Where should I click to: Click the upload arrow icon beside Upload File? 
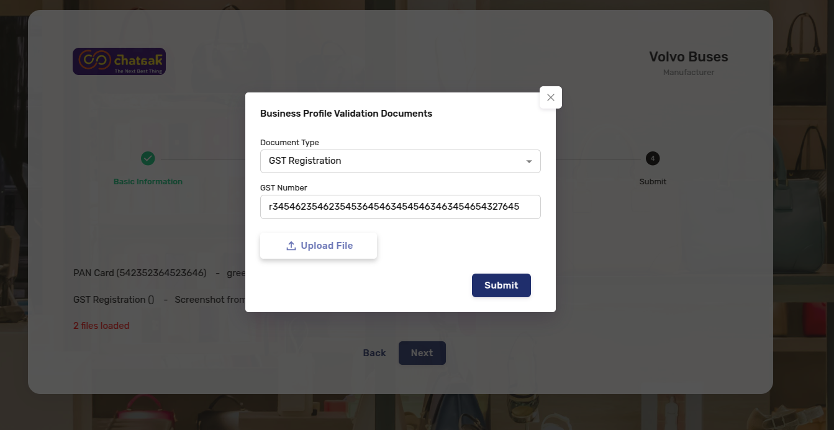click(291, 246)
